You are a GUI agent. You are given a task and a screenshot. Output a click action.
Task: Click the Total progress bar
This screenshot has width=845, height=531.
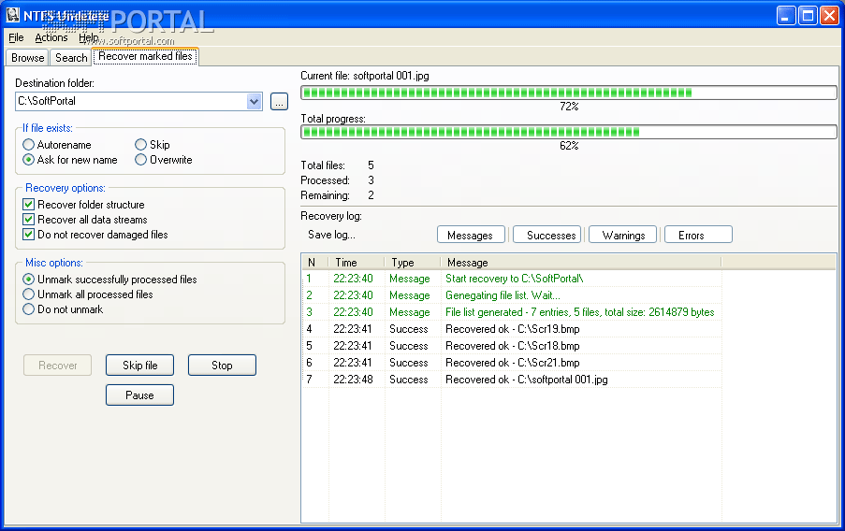click(569, 132)
